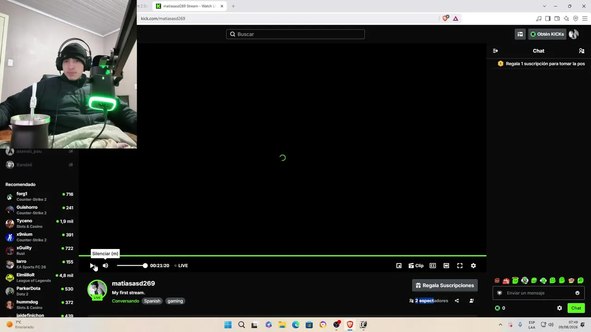Screen dimensions: 591x332
Task: Share the stream with the share icon
Action: 457,301
